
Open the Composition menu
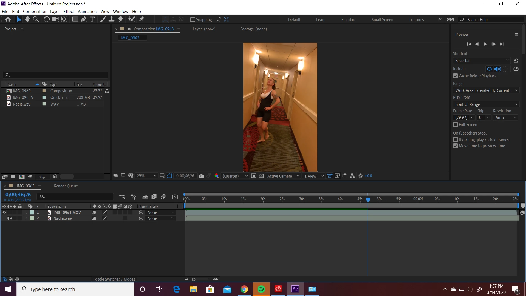[x=35, y=12]
